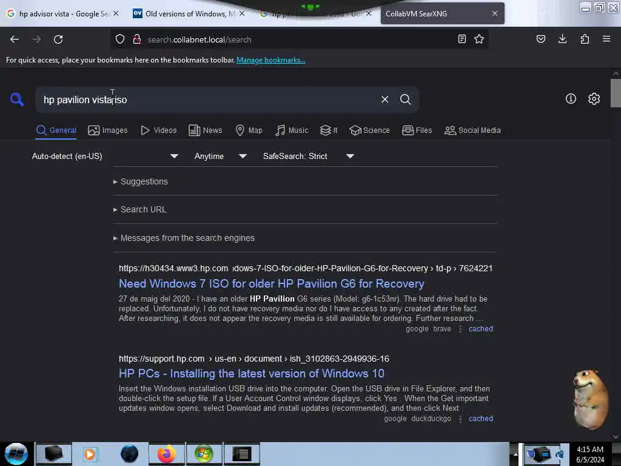
Task: Select the News search category
Action: click(x=206, y=130)
